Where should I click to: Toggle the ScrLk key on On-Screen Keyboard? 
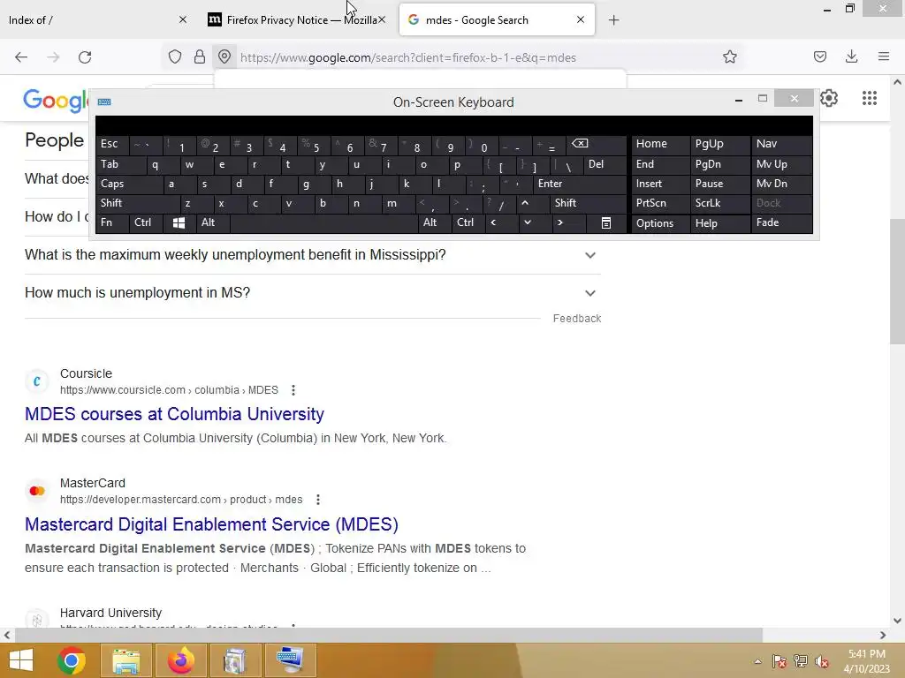pyautogui.click(x=719, y=203)
